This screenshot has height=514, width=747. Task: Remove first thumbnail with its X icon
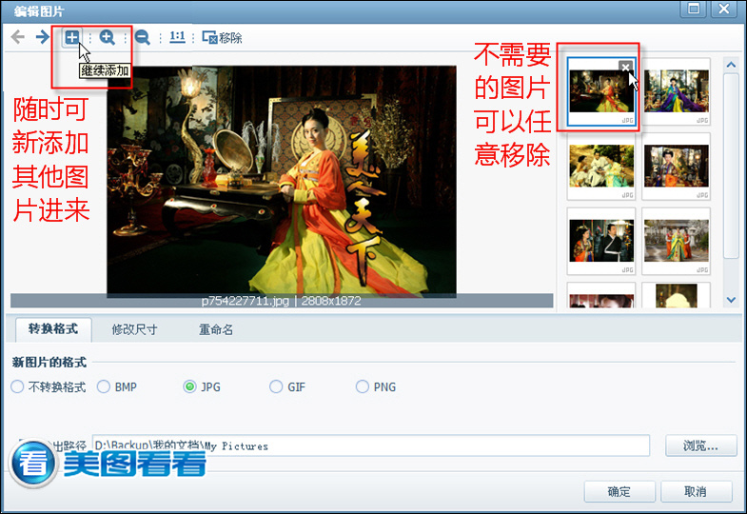[625, 67]
